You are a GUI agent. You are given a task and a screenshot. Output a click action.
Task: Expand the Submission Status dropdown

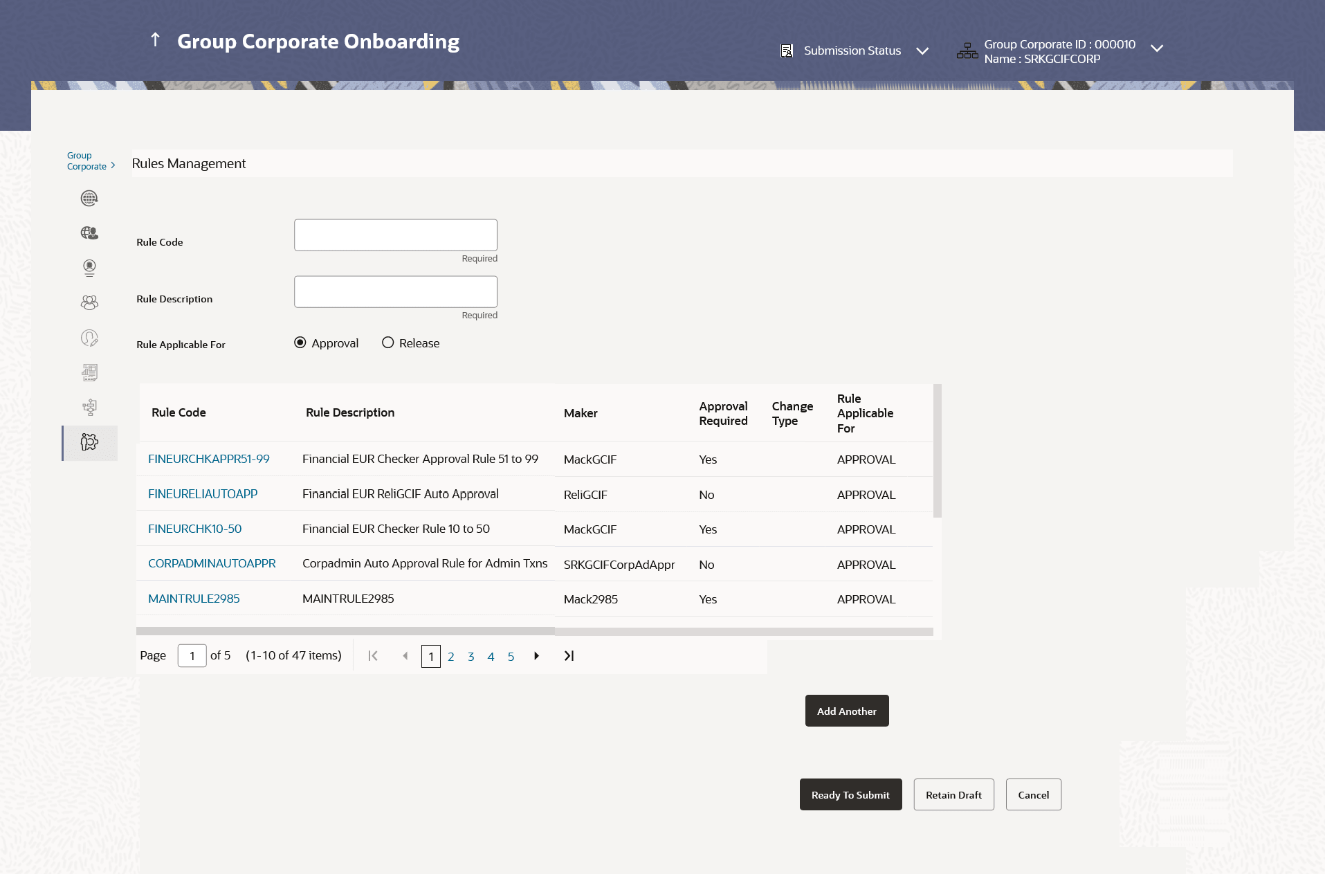tap(922, 51)
